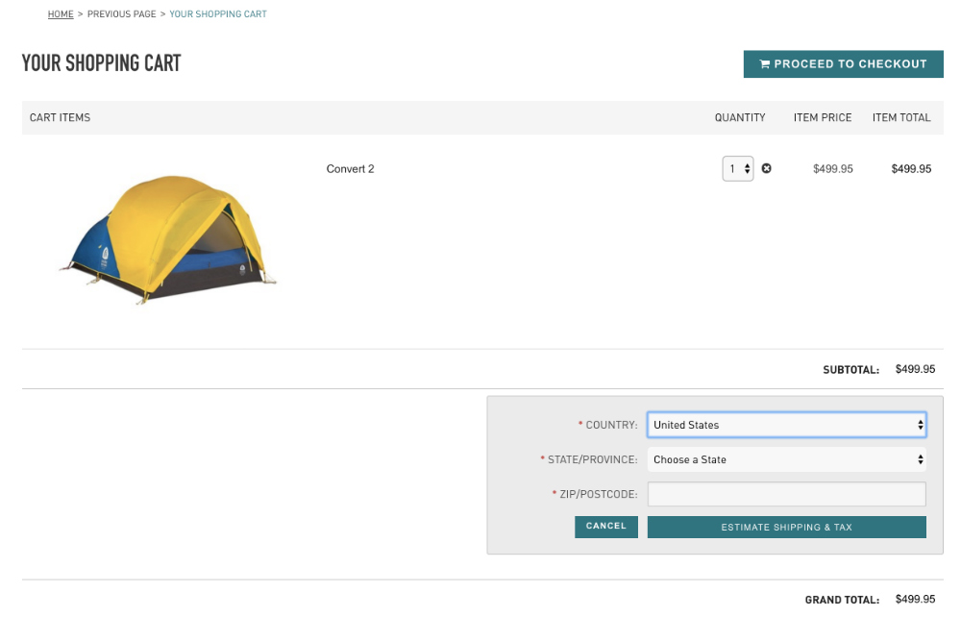Open the Choose a State dropdown

[x=786, y=459]
